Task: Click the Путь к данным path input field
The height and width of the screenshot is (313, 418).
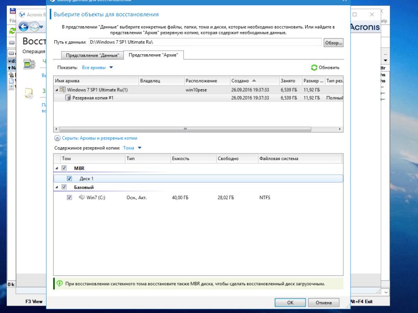Action: click(x=205, y=42)
